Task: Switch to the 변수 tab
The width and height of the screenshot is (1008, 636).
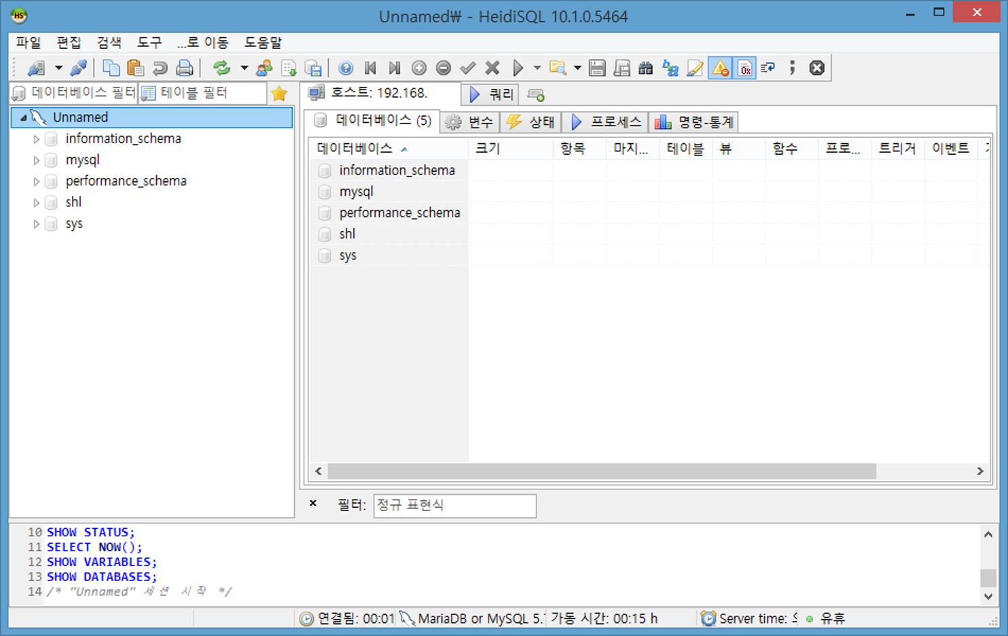Action: coord(469,122)
